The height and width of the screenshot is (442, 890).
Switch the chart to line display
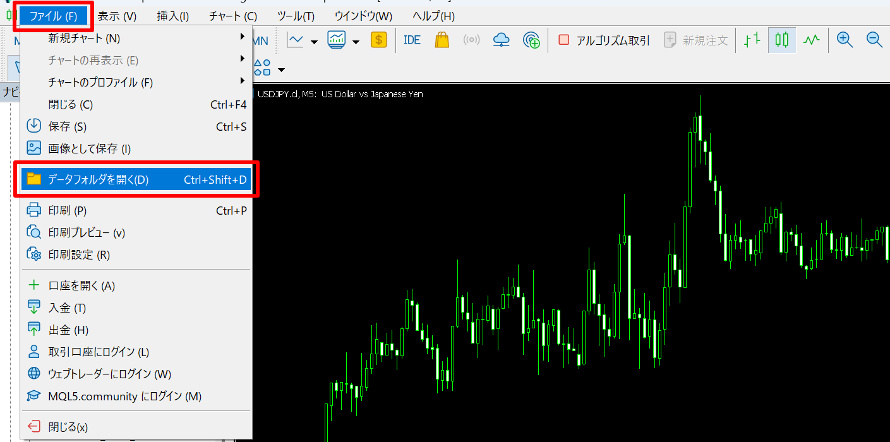[812, 39]
